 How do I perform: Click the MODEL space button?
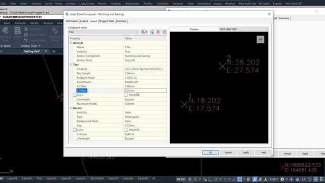click(x=181, y=179)
